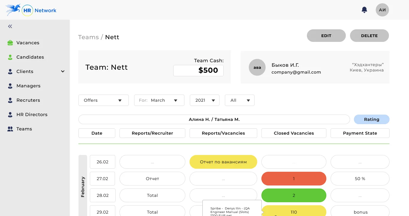Image resolution: width=409 pixels, height=216 pixels.
Task: Click the Recruters person icon
Action: point(10,100)
